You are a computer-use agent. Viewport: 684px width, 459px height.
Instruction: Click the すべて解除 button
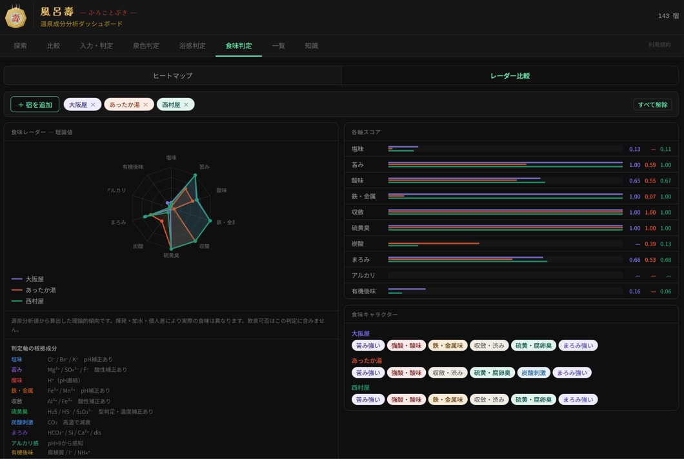click(652, 104)
